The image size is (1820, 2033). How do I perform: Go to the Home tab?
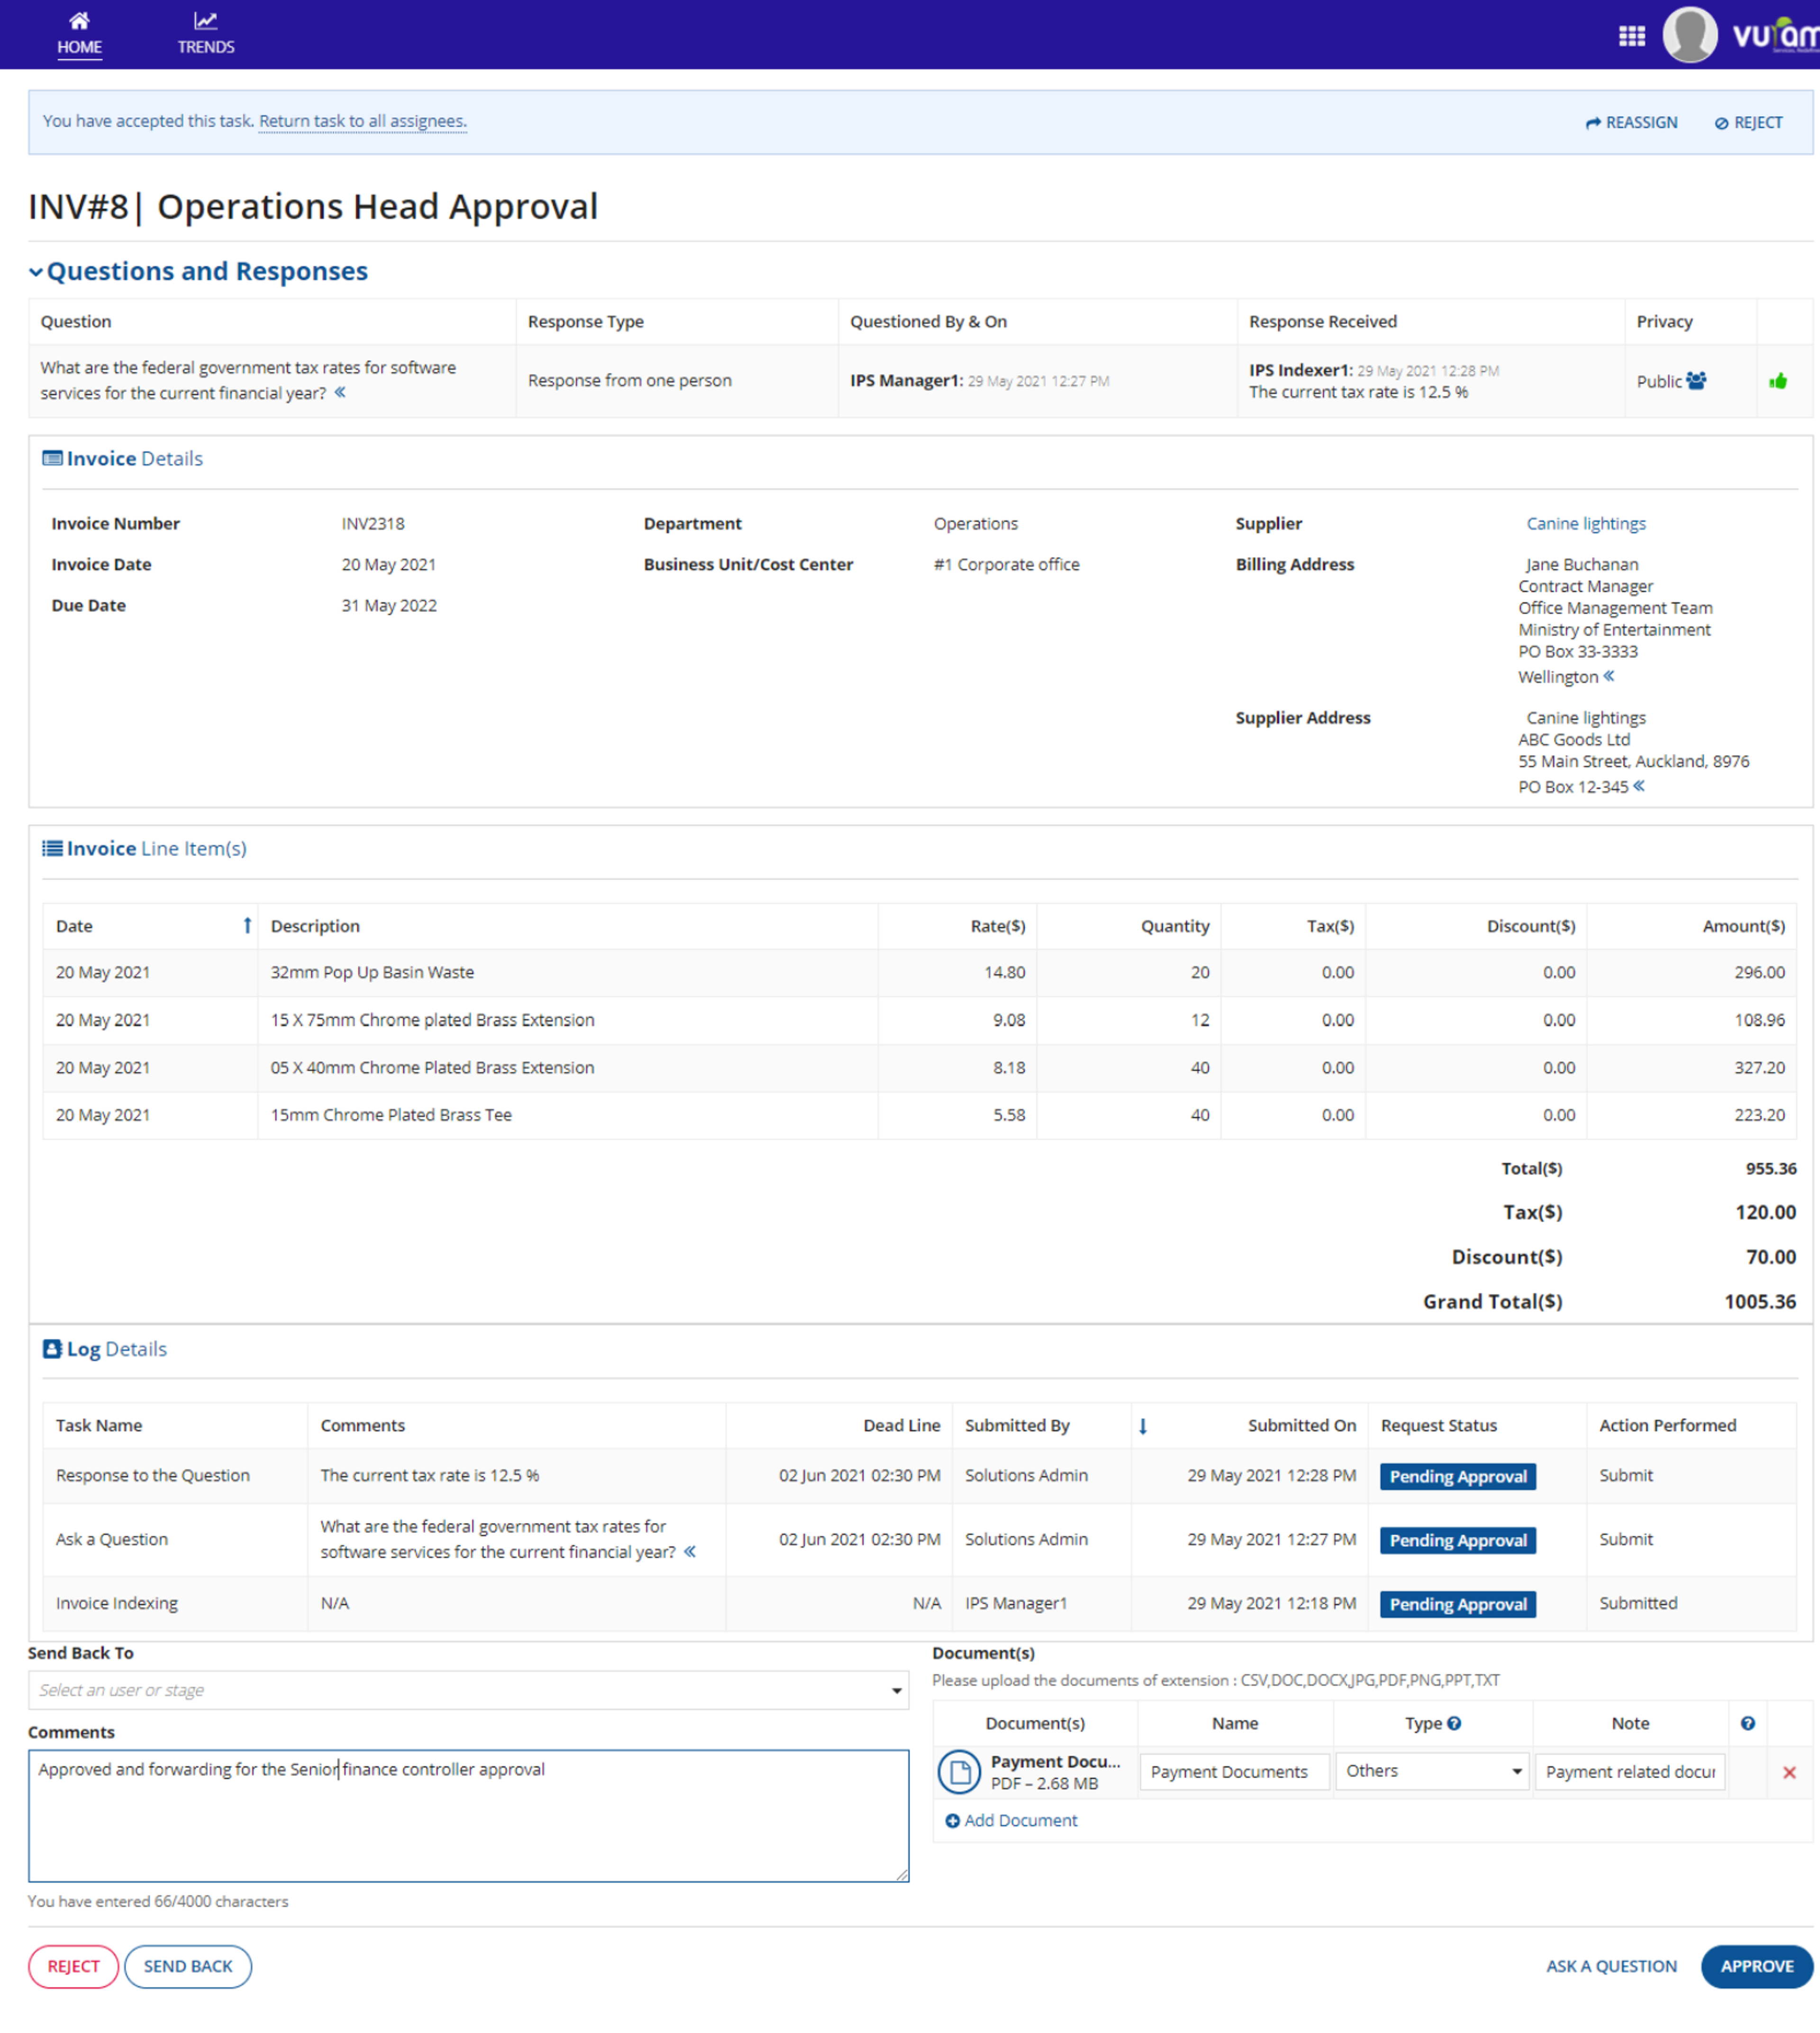[x=79, y=34]
